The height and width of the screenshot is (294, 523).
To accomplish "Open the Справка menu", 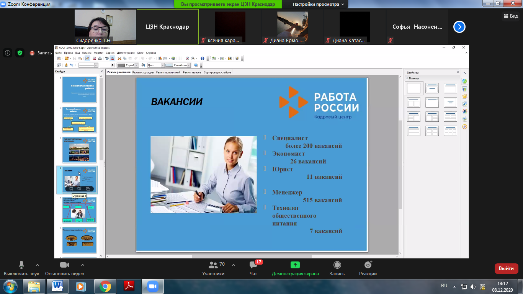I will (x=151, y=52).
